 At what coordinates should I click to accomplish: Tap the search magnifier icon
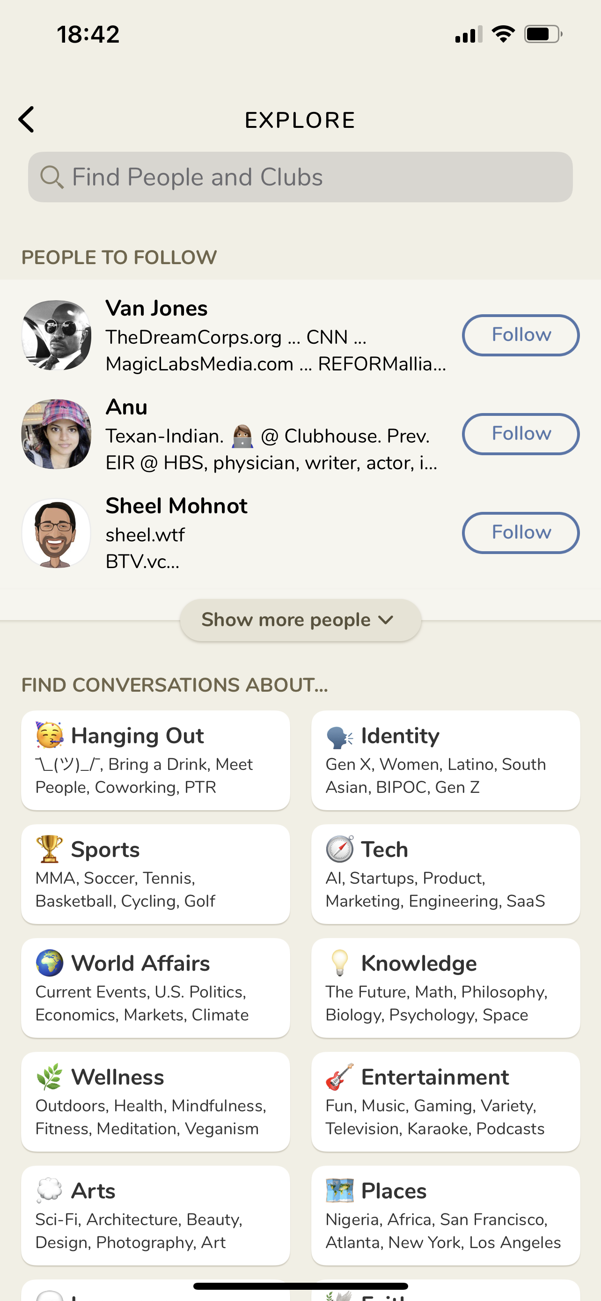click(51, 177)
